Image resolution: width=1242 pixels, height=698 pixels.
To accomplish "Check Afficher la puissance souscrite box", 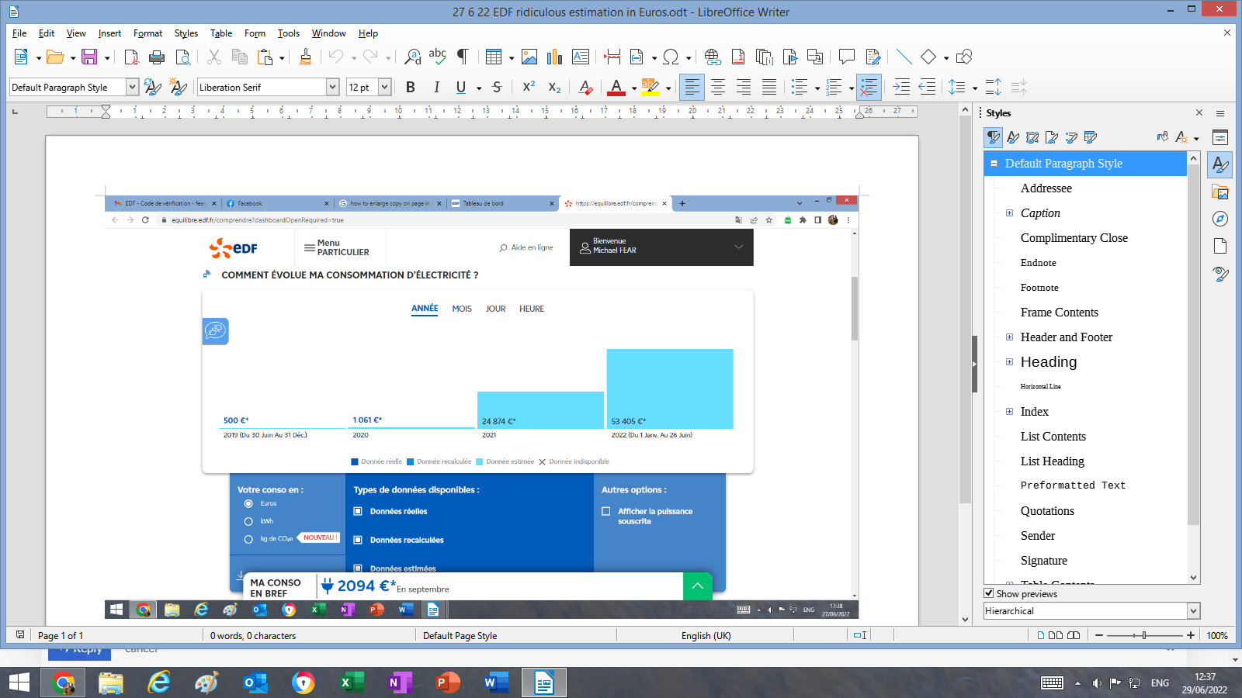I will tap(606, 511).
